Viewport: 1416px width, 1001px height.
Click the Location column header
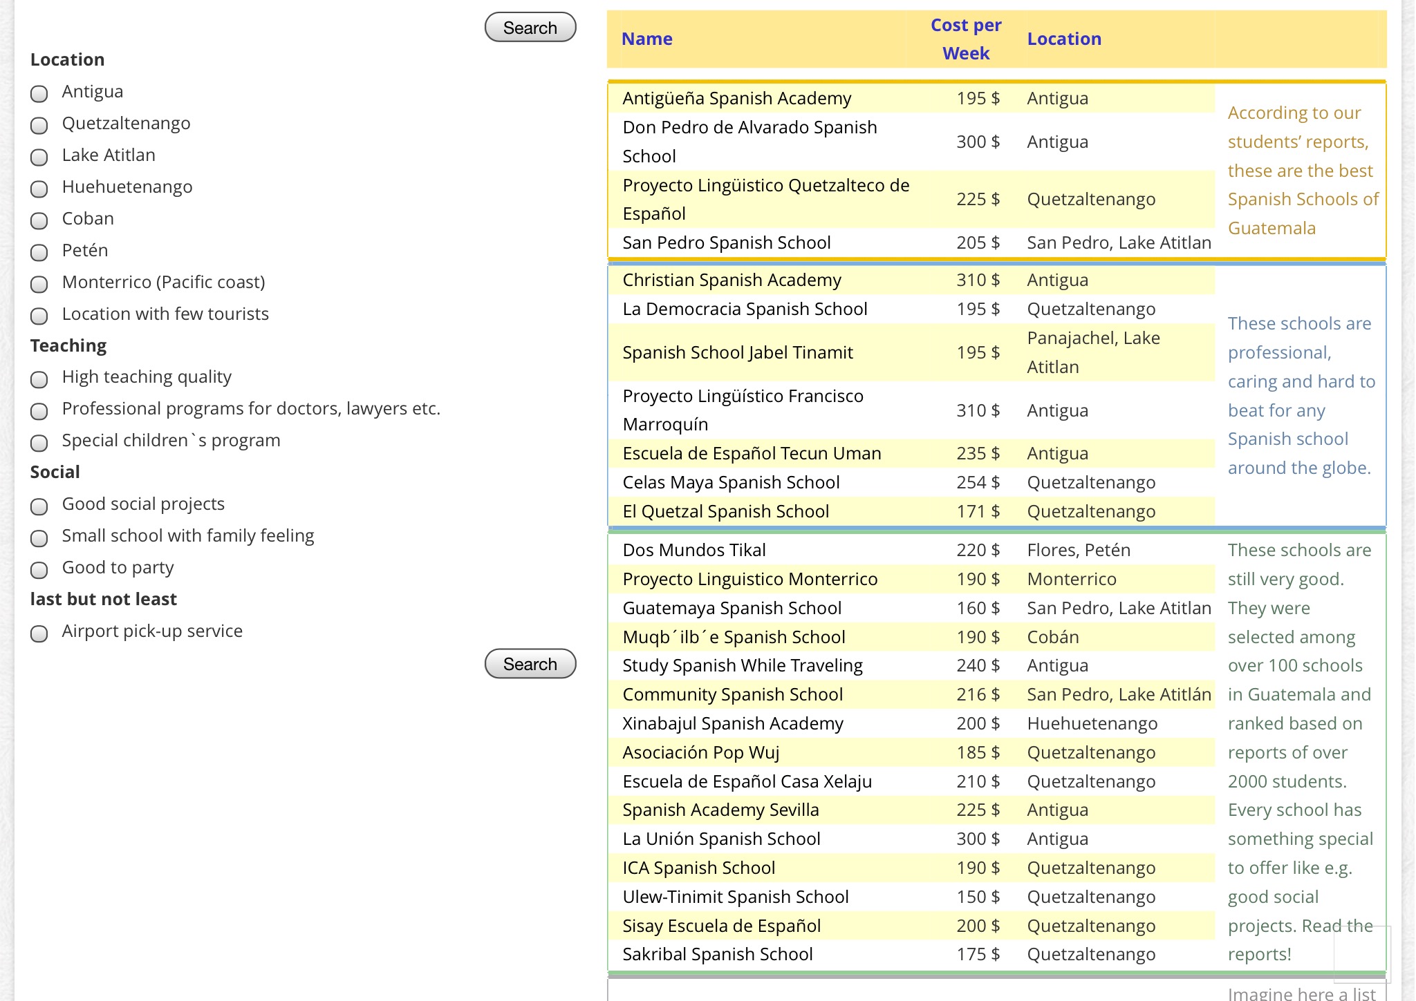pyautogui.click(x=1063, y=39)
